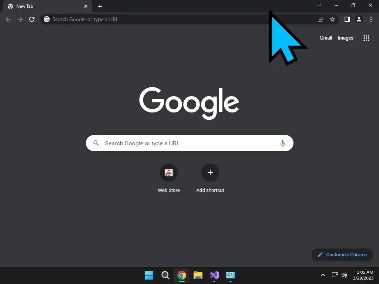Open Chrome's three-dot menu
The height and width of the screenshot is (284, 379).
coord(371,19)
